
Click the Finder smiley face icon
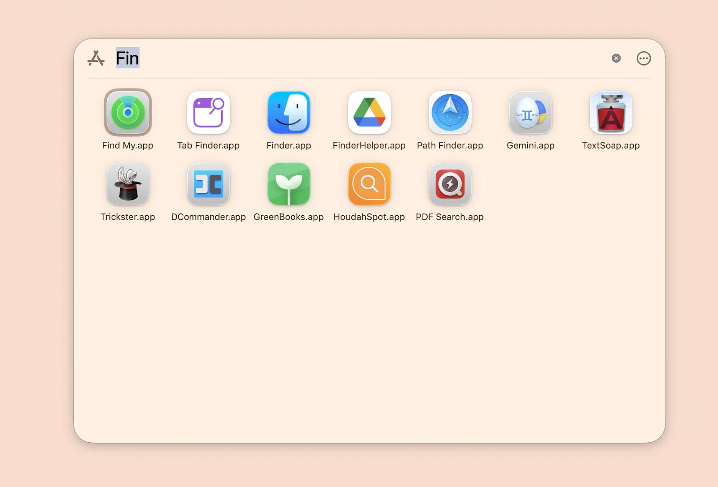tap(289, 113)
